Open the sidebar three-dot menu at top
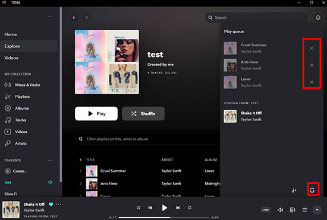The image size is (327, 220). (51, 16)
